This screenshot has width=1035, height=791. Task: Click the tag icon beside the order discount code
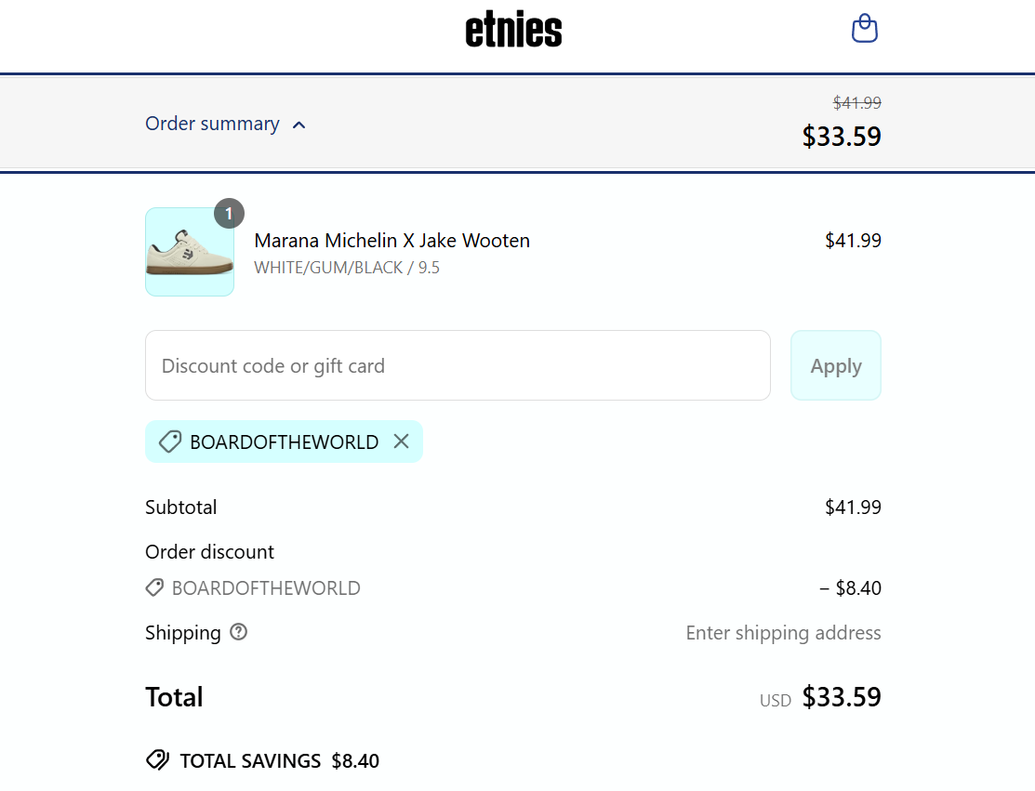point(155,587)
